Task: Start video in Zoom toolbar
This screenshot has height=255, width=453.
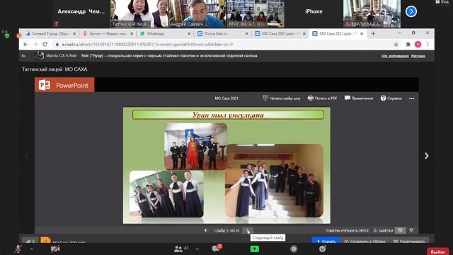Action: pos(55,249)
